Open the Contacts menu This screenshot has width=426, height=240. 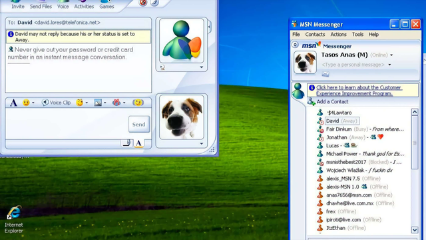(x=315, y=35)
